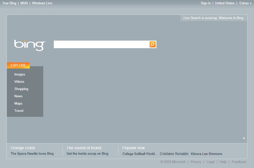Click the Orange crush heading
Screen dimensions: 254x168
coord(23,148)
